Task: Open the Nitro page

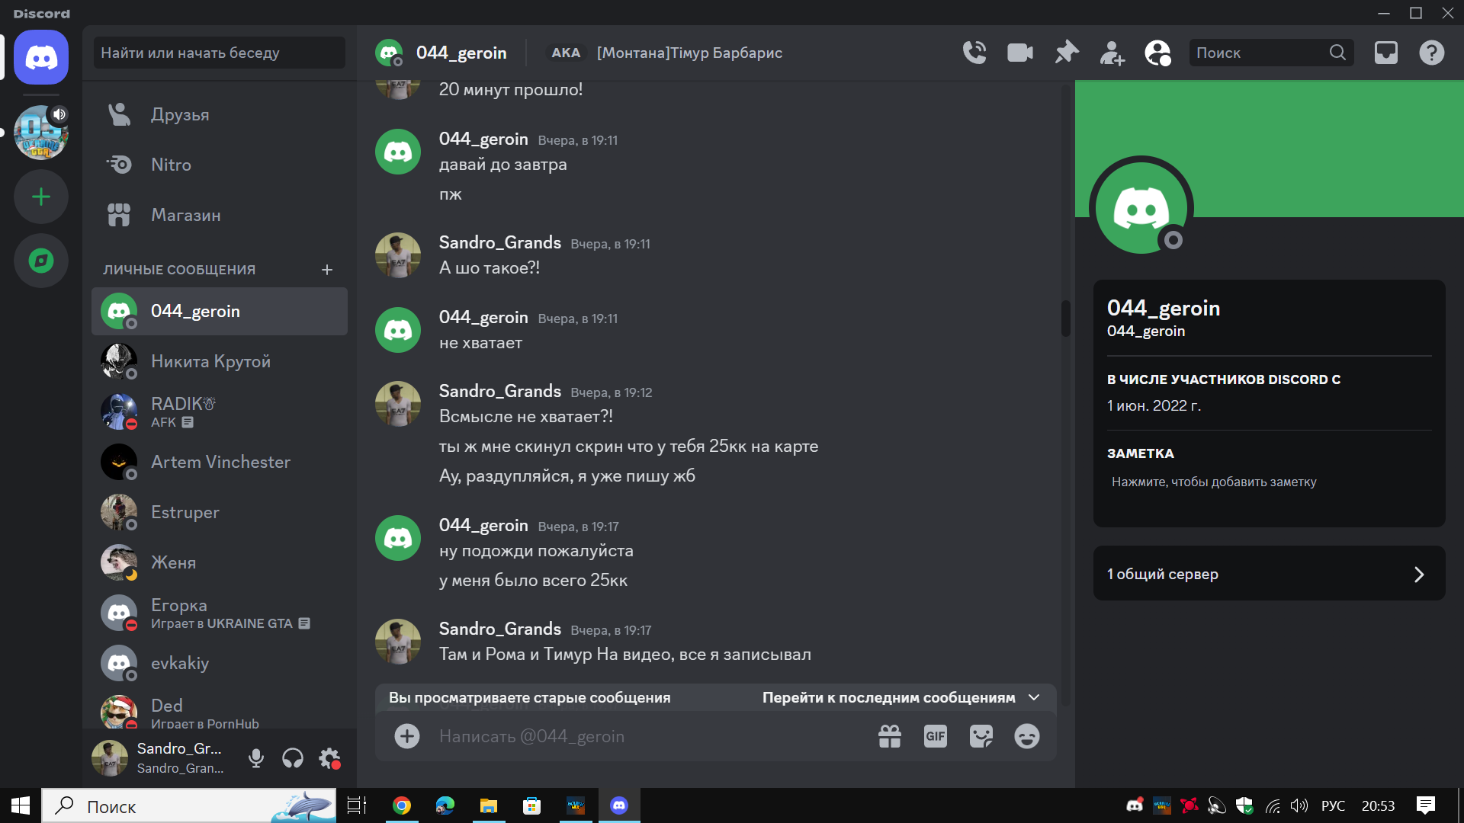Action: (220, 165)
